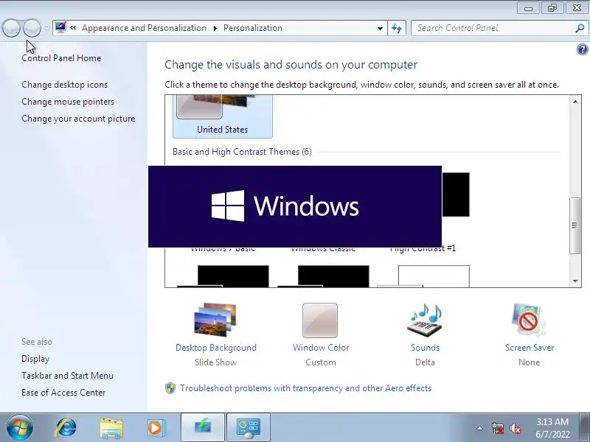Click the Forward navigation button
The image size is (590, 442).
[32, 28]
